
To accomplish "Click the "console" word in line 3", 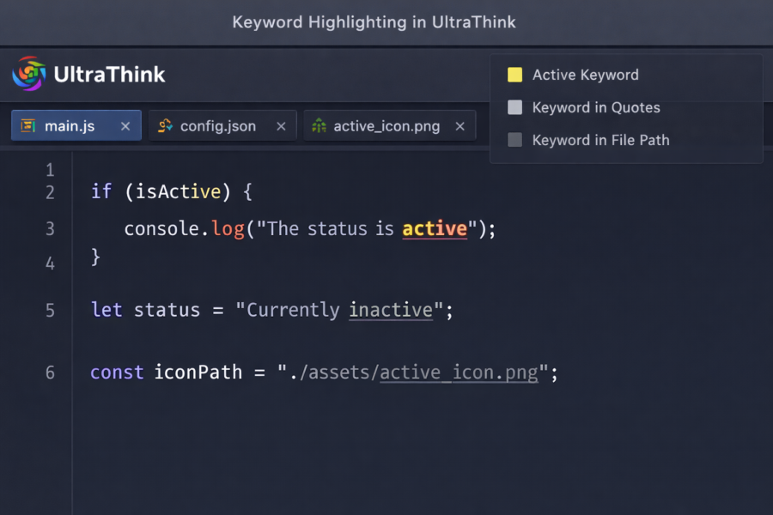I will pos(161,229).
